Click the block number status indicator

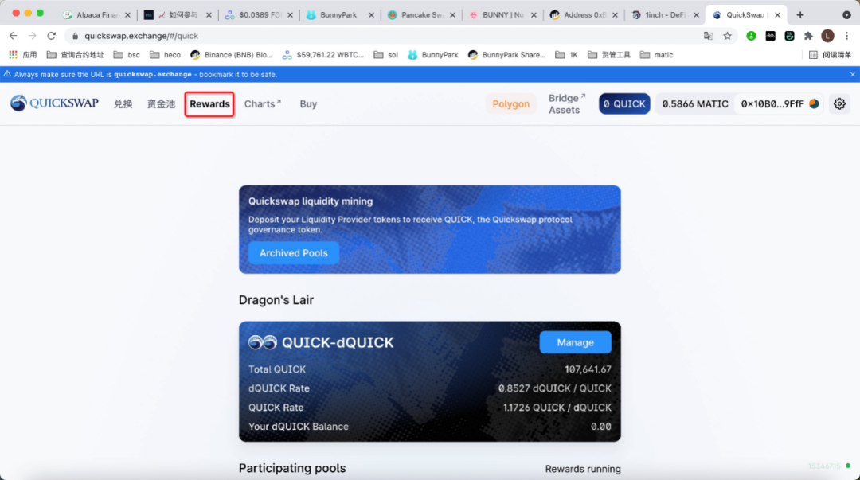pyautogui.click(x=829, y=466)
